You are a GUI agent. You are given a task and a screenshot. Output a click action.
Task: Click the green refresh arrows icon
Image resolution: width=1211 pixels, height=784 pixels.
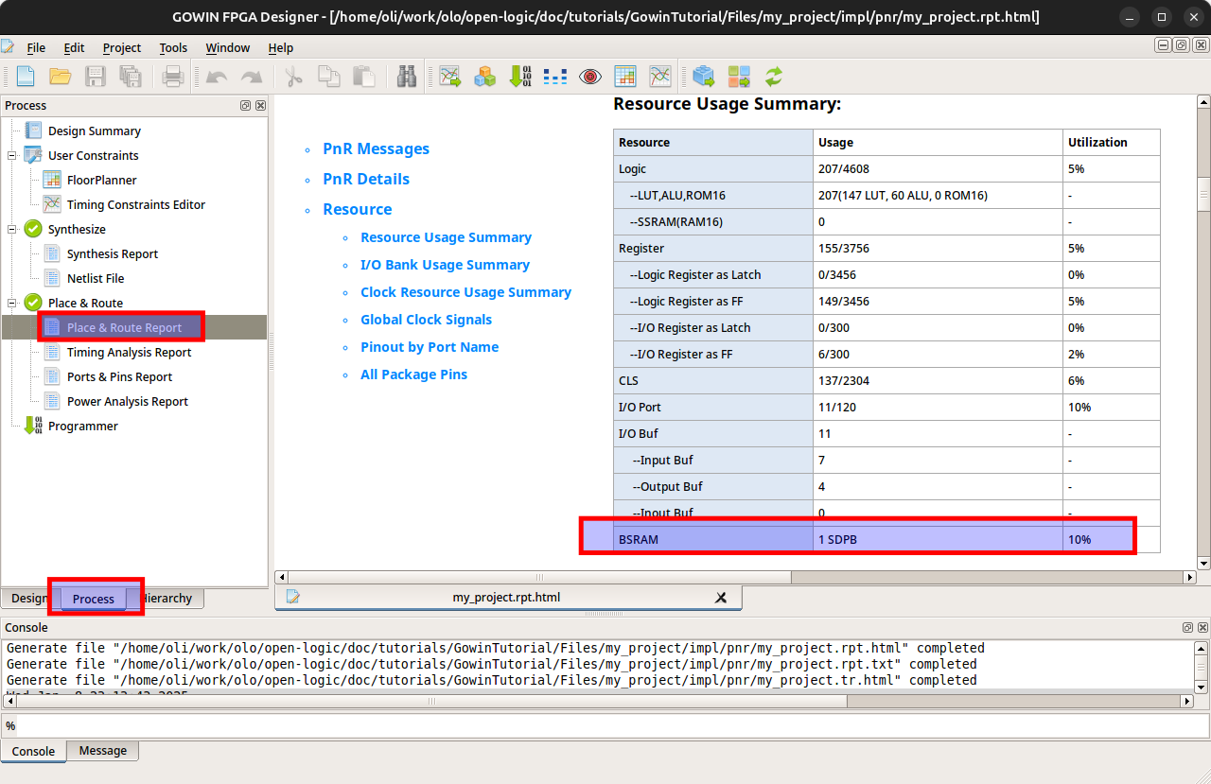774,77
